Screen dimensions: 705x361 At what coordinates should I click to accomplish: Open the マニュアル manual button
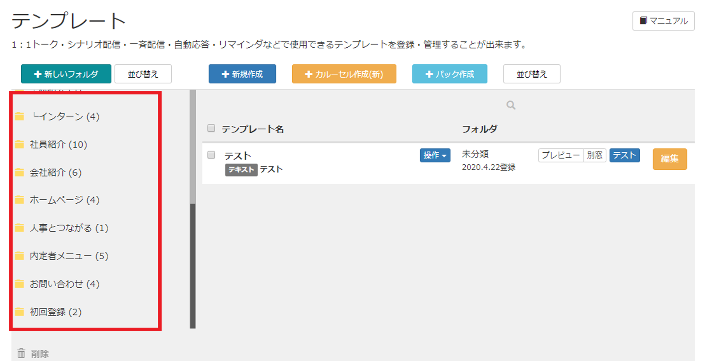click(663, 21)
